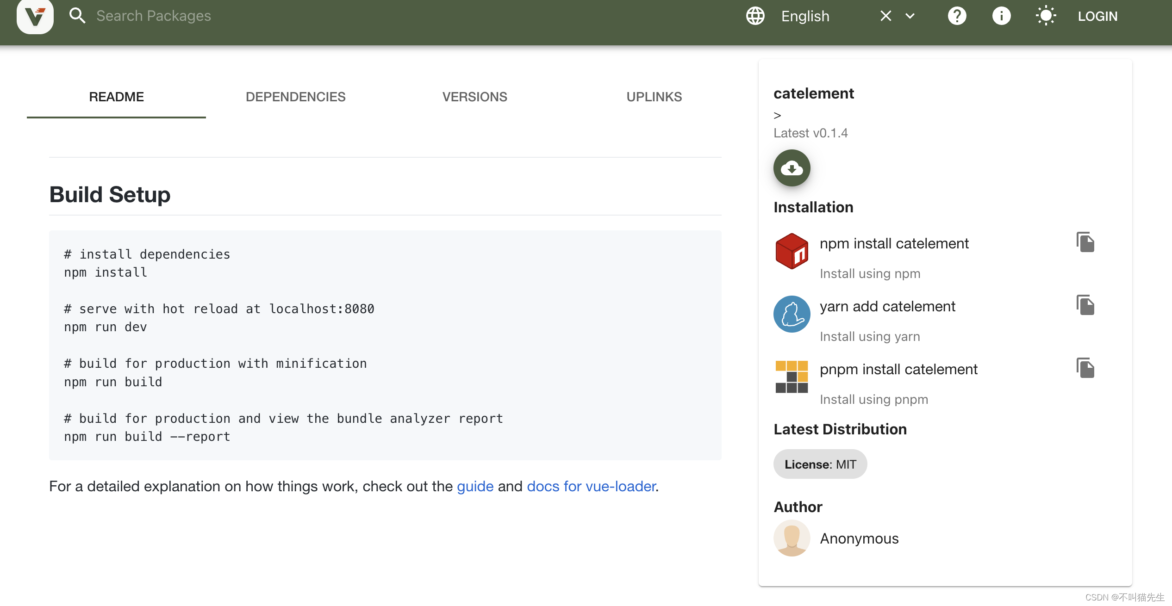Screen dimensions: 1172x606
Task: Click the Installation section heading
Action: coord(813,207)
